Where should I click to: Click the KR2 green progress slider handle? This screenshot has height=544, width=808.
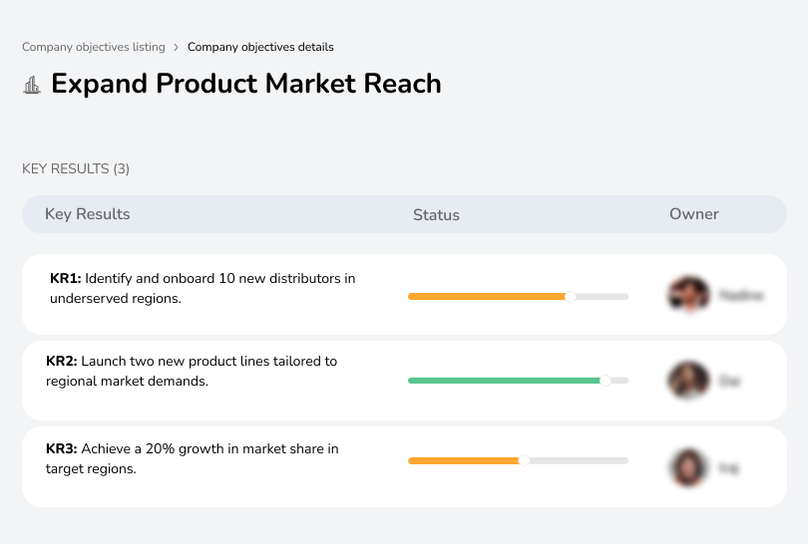click(x=606, y=381)
